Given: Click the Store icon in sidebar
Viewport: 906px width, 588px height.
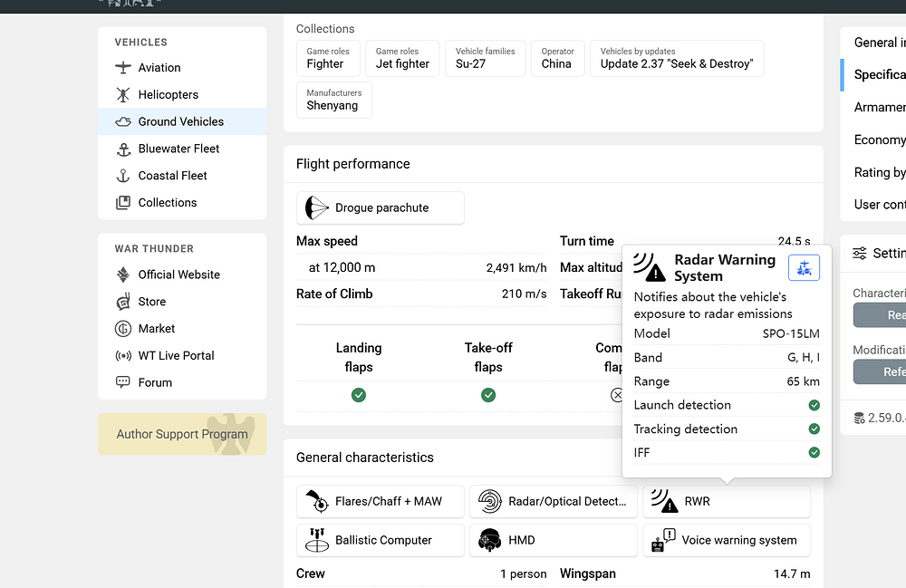Looking at the screenshot, I should [123, 302].
